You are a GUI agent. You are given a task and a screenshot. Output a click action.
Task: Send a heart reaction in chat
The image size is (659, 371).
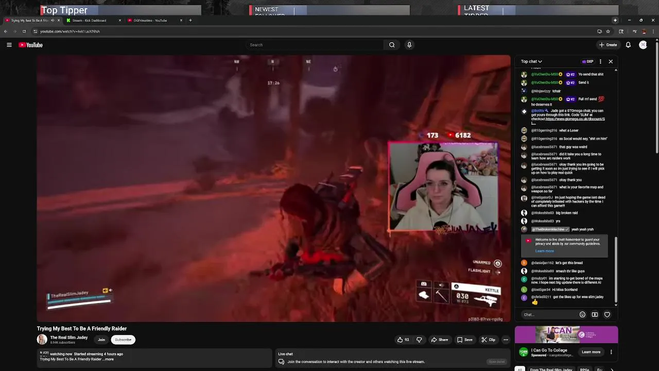pos(607,314)
